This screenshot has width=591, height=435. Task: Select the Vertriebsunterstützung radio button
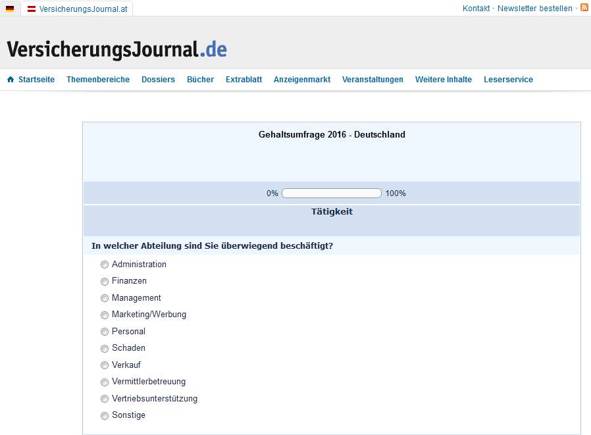pos(105,399)
